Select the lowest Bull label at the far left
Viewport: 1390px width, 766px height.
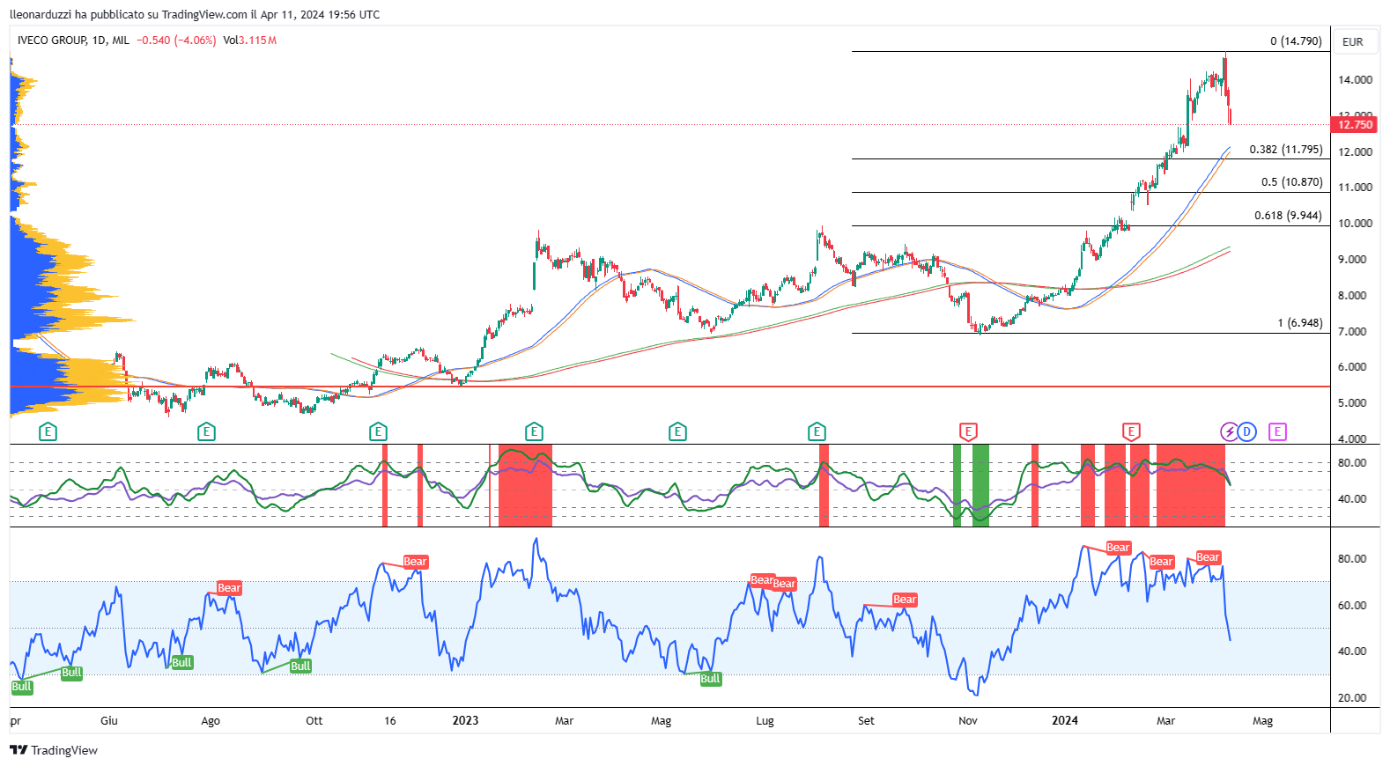pos(22,687)
